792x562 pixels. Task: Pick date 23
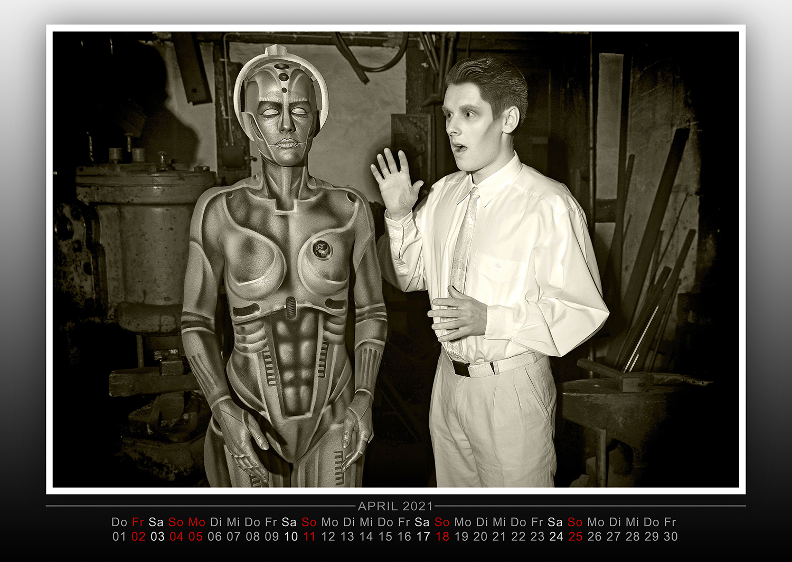[538, 537]
